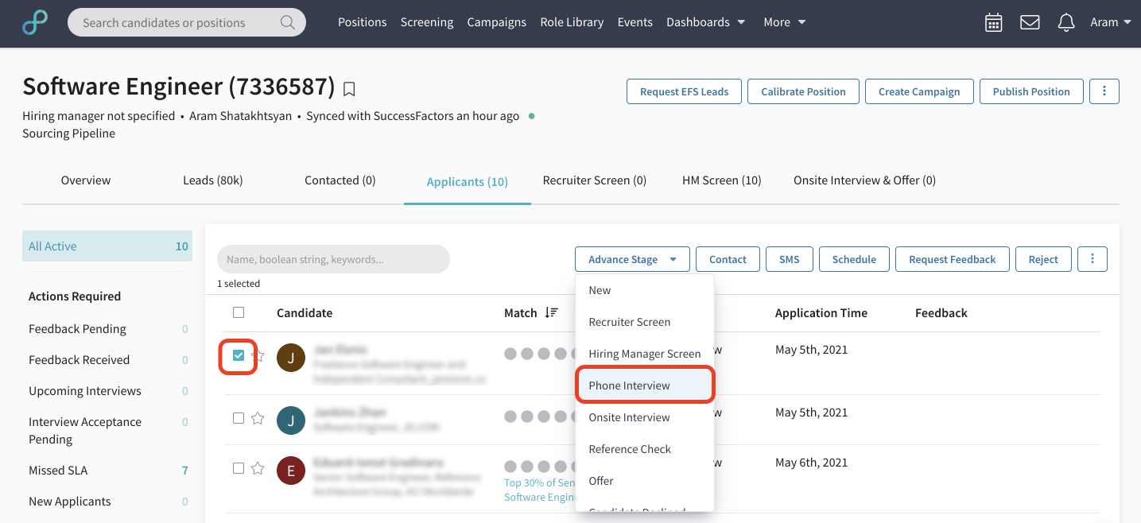This screenshot has height=523, width=1141.
Task: Click the Publish Position button
Action: tap(1031, 91)
